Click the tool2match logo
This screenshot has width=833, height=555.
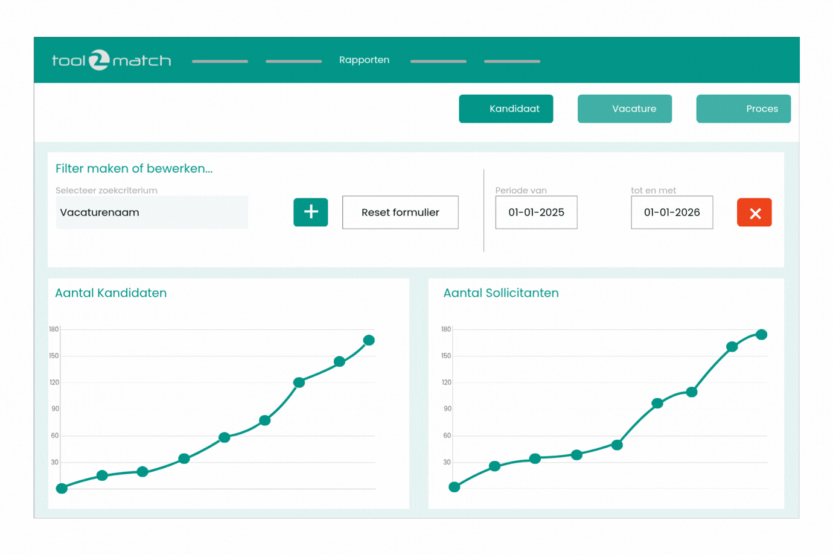point(112,60)
